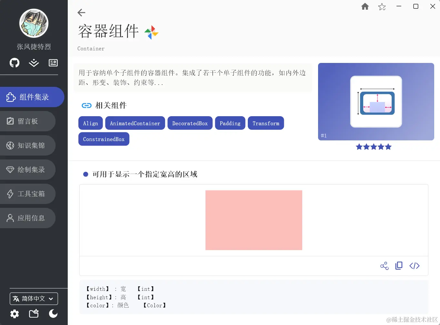Viewport: 440px width, 325px height.
Task: Open the GitHub icon under the avatar
Action: pyautogui.click(x=15, y=63)
